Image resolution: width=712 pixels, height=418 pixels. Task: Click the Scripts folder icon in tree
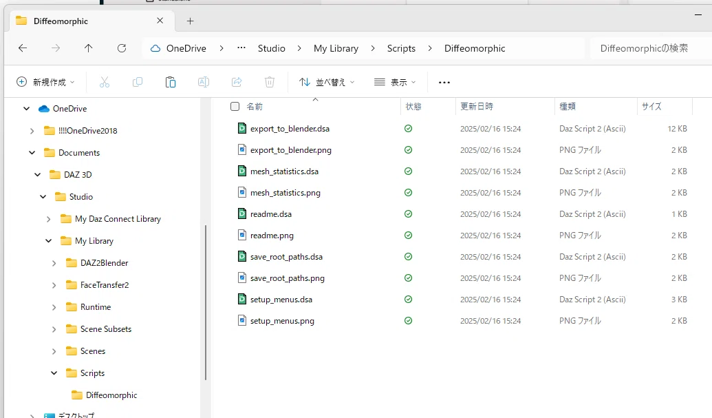72,373
